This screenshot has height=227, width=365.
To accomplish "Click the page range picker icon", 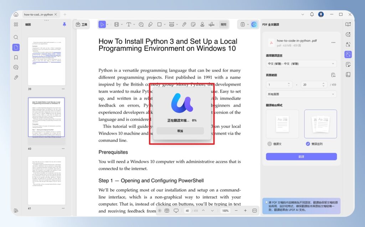I will pyautogui.click(x=333, y=75).
